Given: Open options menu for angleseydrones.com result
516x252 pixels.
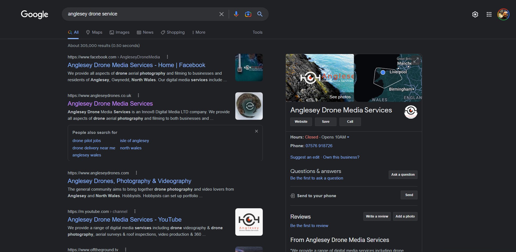Looking at the screenshot, I should tap(136, 173).
